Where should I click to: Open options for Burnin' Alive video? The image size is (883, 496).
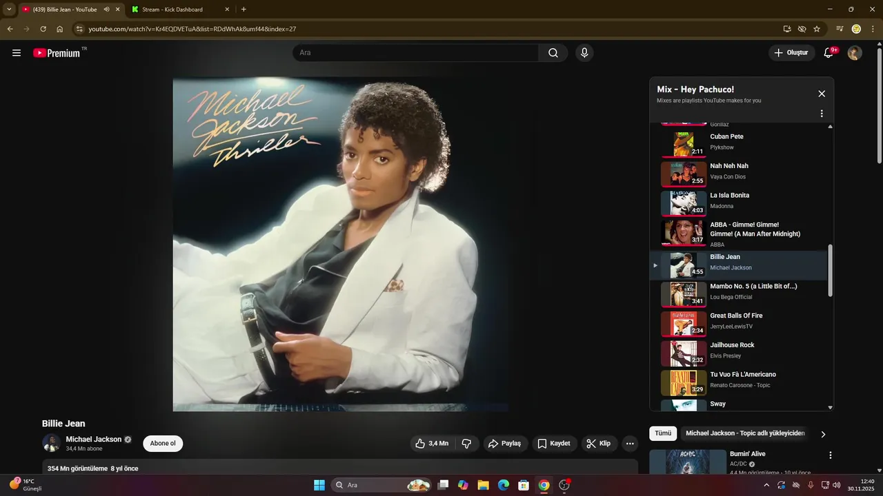coord(831,455)
